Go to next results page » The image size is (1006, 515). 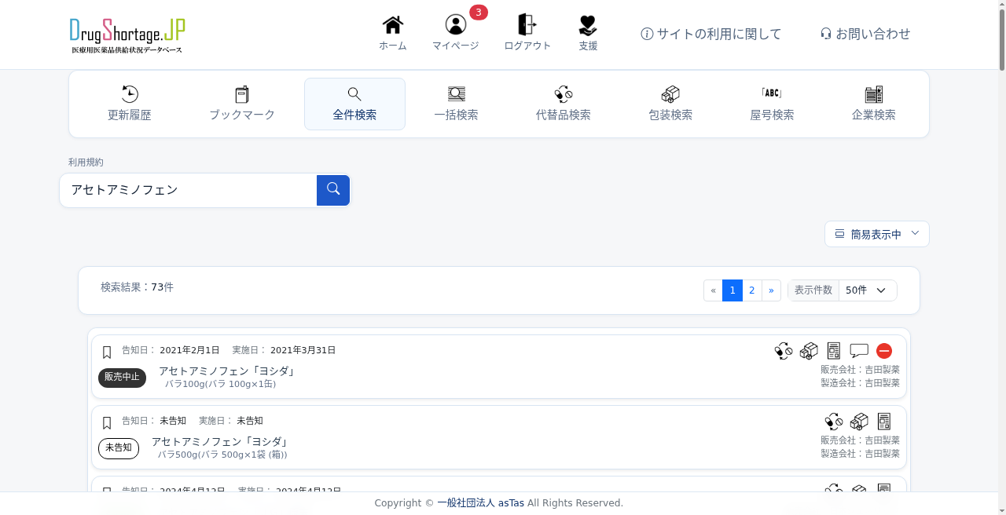point(771,290)
